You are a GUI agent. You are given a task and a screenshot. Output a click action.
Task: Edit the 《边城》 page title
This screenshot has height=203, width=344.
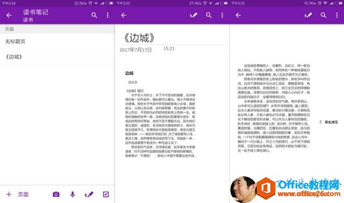click(139, 38)
